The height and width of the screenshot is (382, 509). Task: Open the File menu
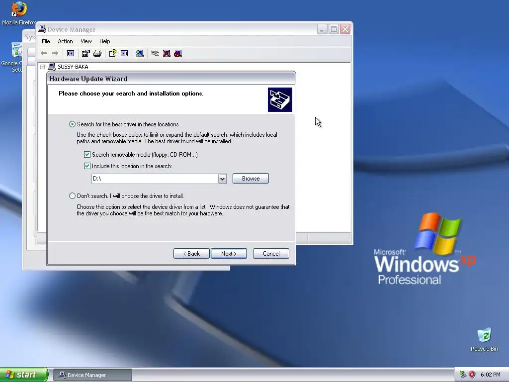pos(46,41)
